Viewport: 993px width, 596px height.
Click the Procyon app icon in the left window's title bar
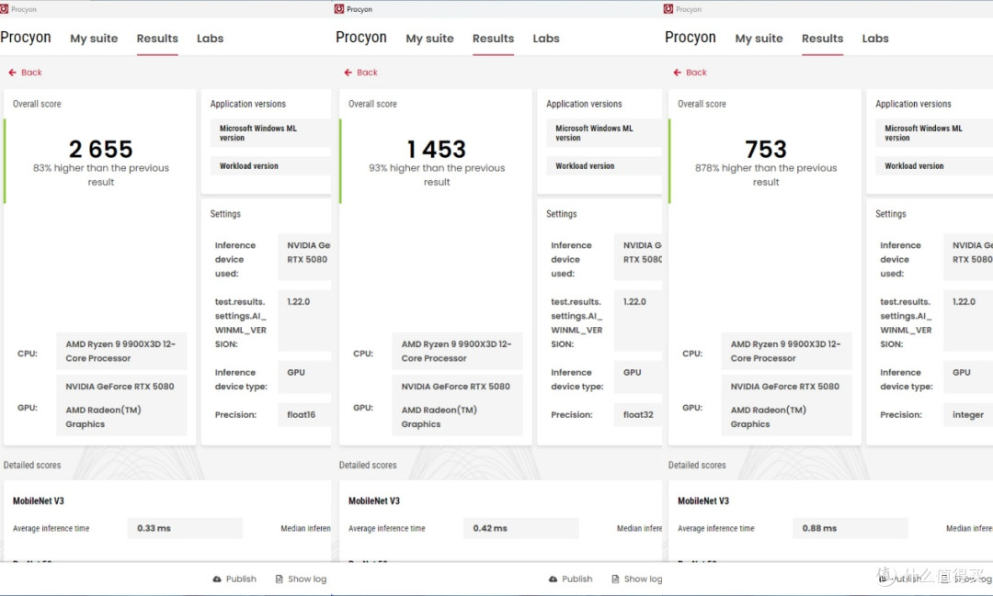tap(5, 9)
